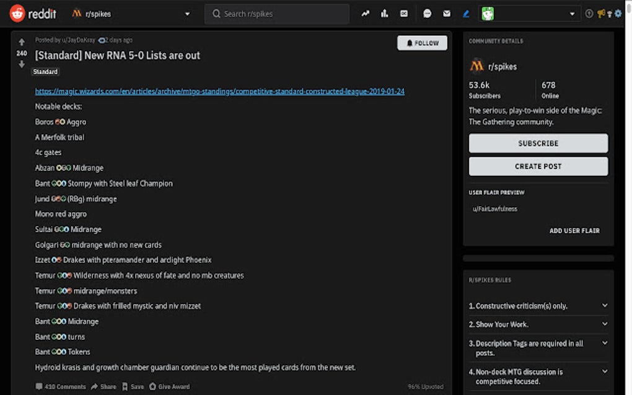Open the chat bubble icon
This screenshot has height=395, width=632.
(427, 14)
